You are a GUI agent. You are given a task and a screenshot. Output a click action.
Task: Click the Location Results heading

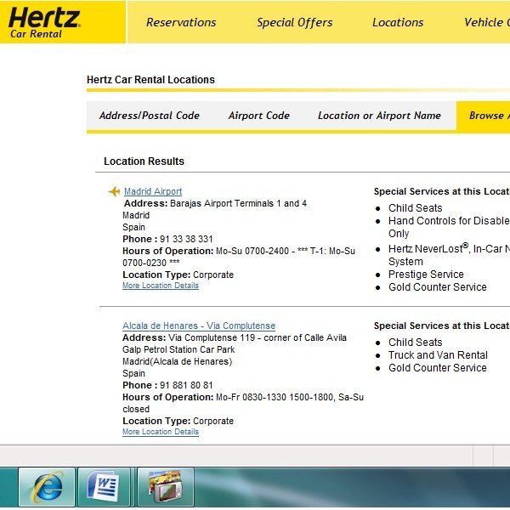pos(144,161)
